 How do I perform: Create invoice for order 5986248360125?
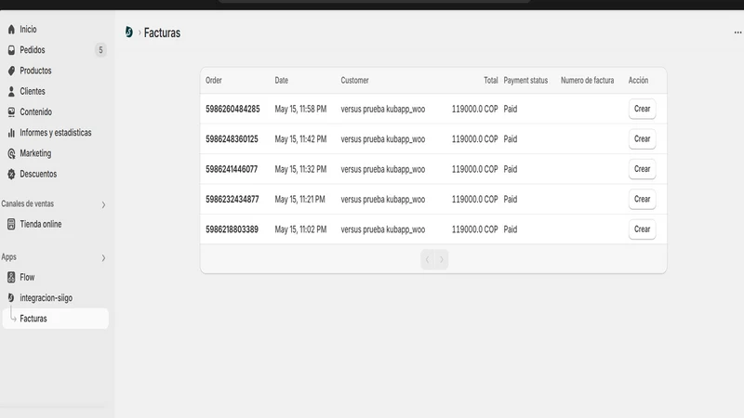(642, 138)
